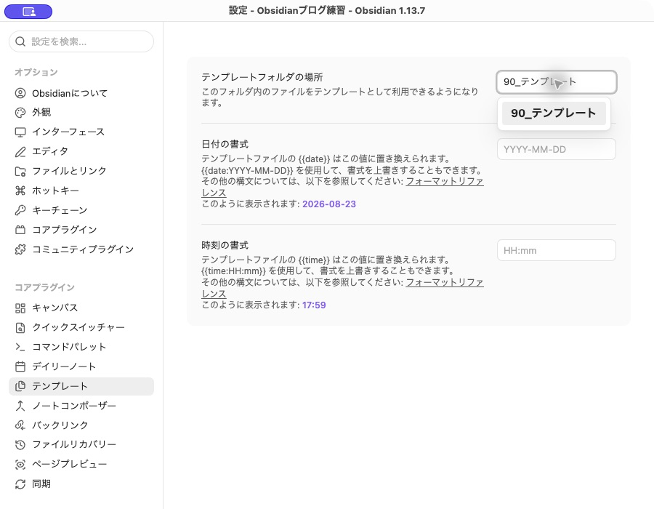Click the ページプレビュー scan-eye icon

(20, 465)
